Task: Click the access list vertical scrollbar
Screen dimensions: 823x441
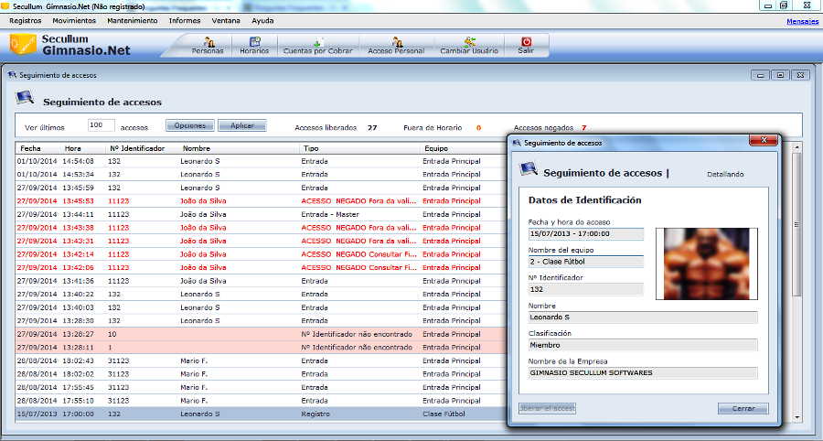Action: (796, 274)
